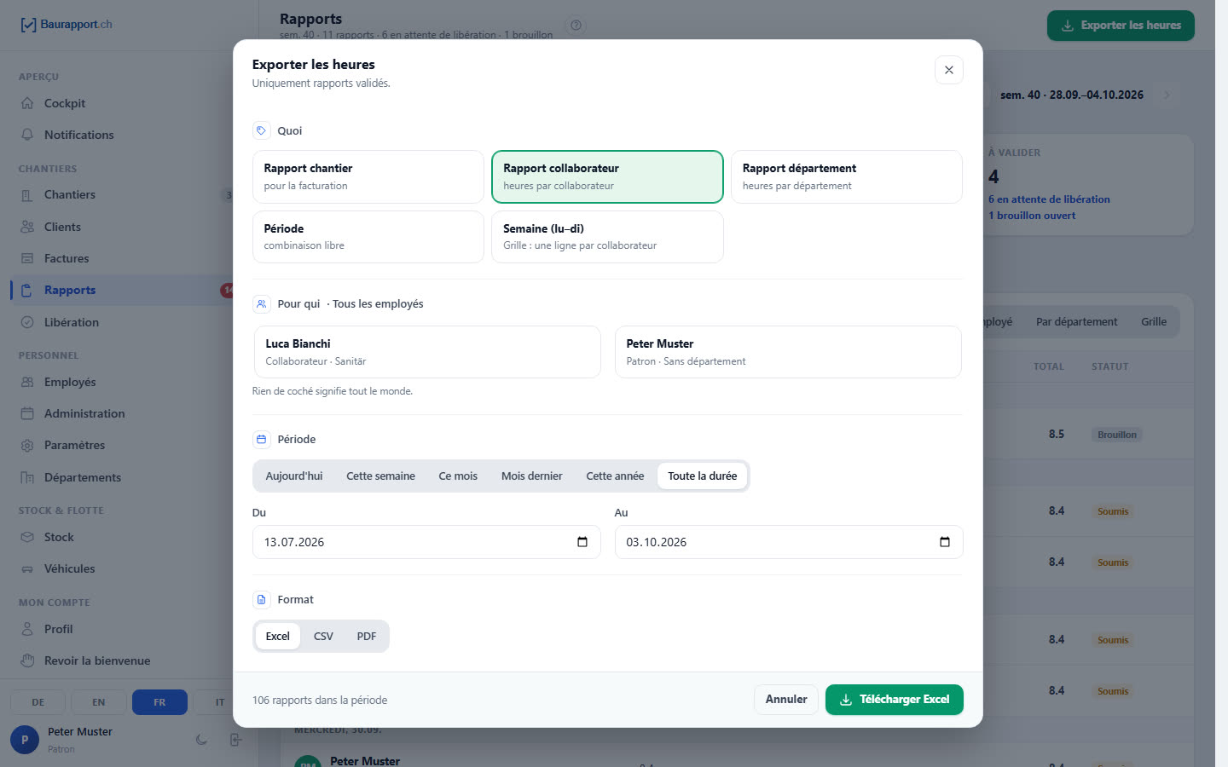Click the Annuler button
The image size is (1228, 767).
786,700
